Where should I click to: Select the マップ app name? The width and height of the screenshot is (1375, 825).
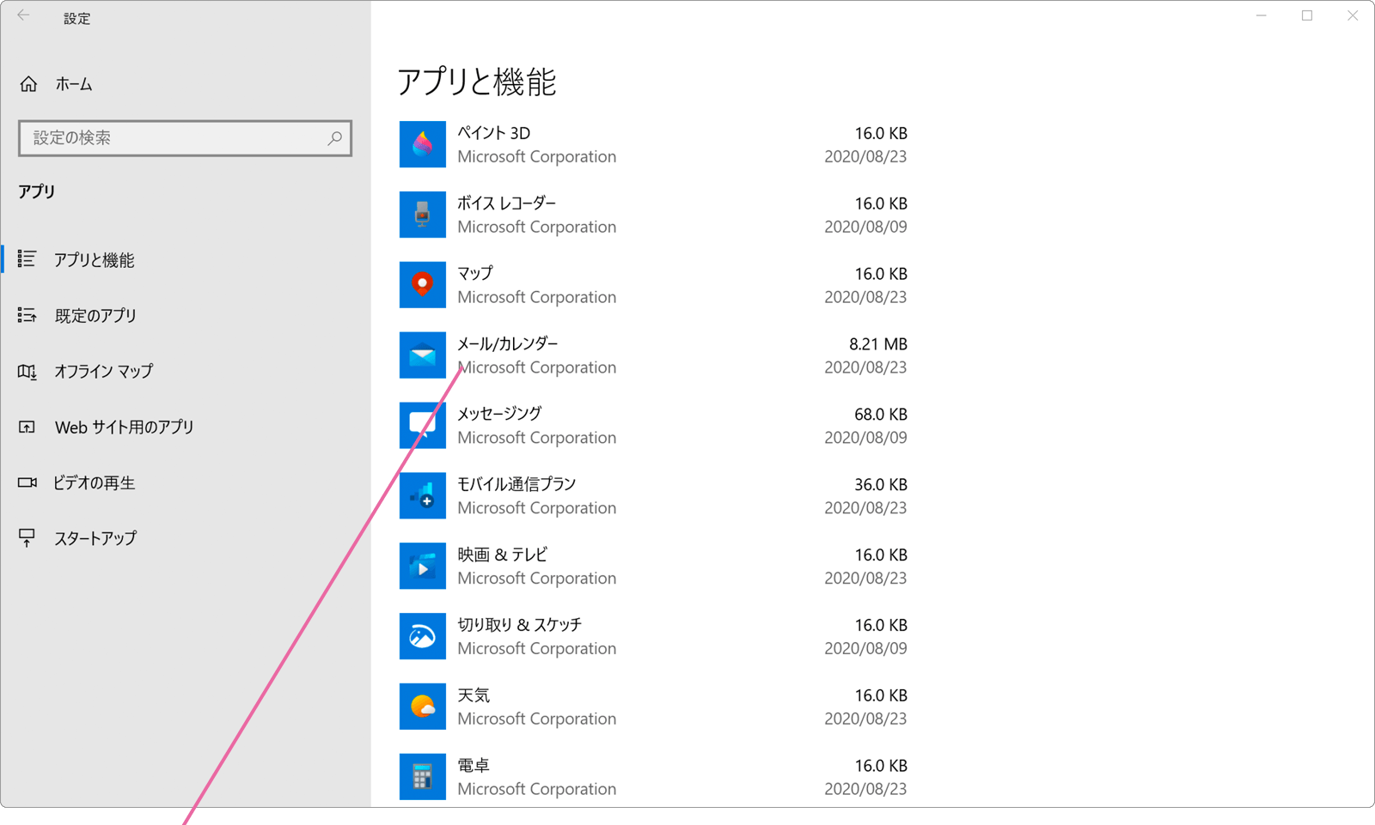point(475,274)
